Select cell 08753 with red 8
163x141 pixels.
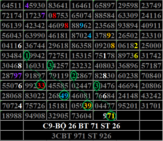pyautogui.click(x=58, y=15)
